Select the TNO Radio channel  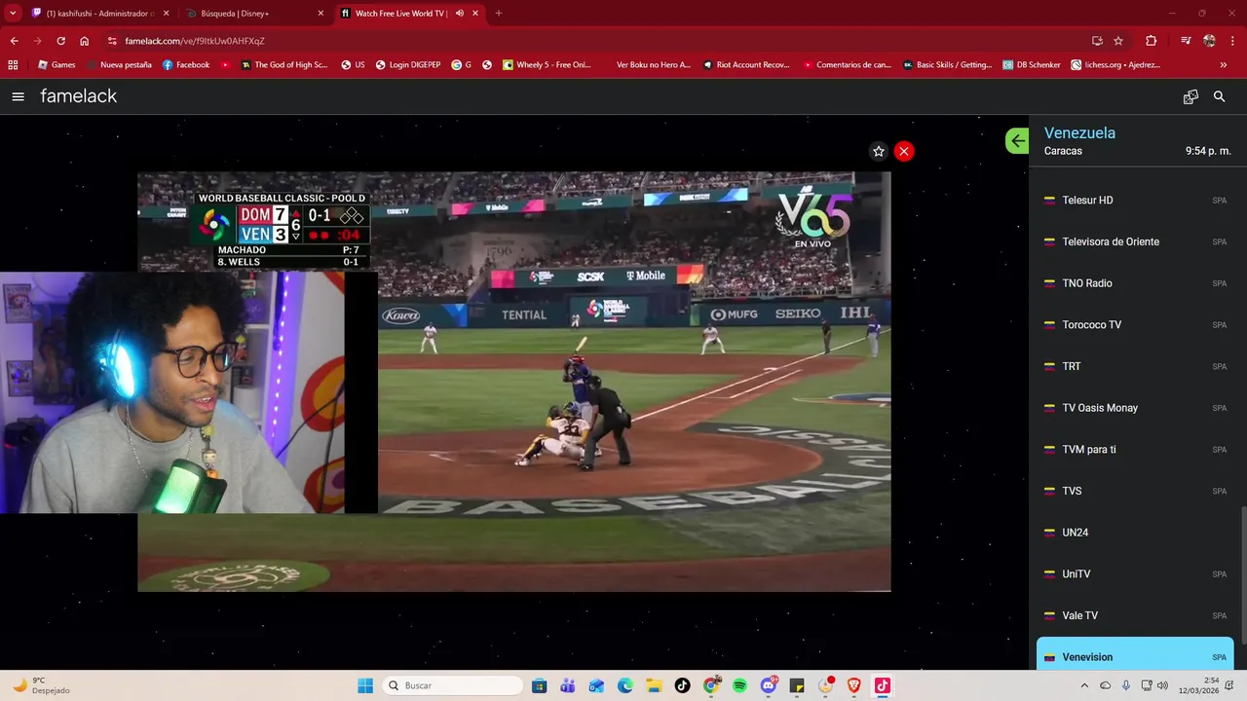1135,283
